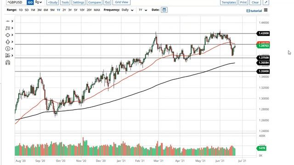Set range to 9M
The height and width of the screenshot is (165, 294).
52,10
